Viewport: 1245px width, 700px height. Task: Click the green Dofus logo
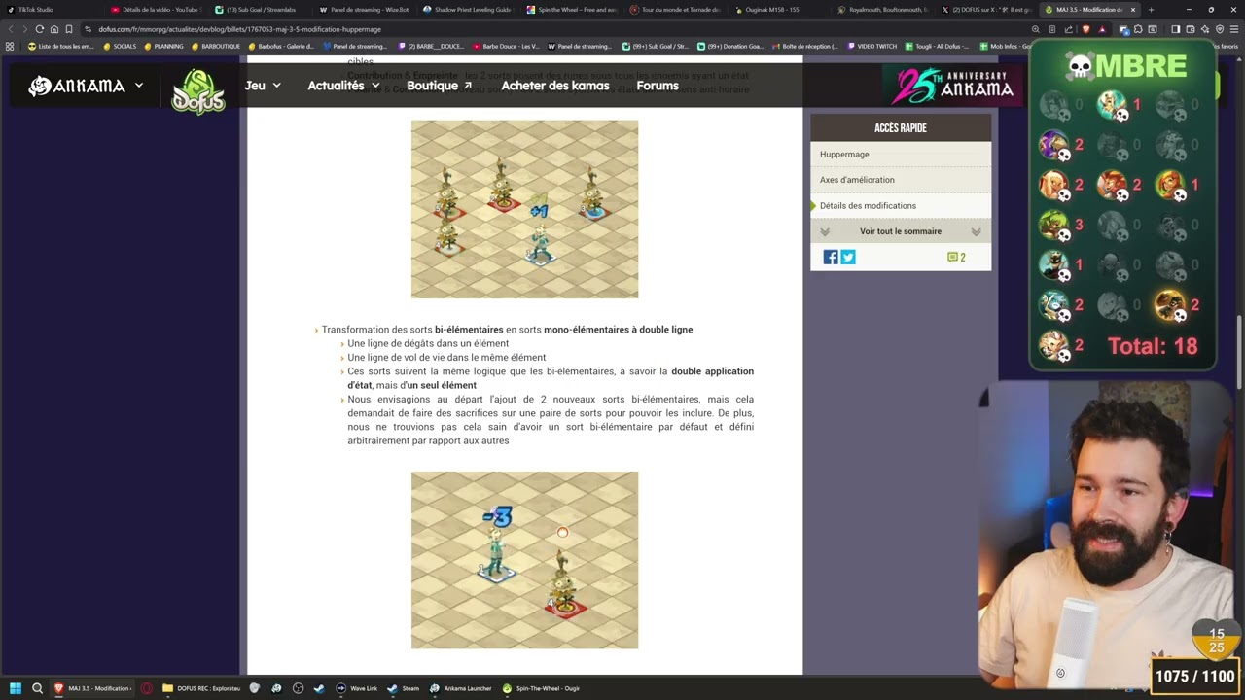tap(197, 91)
